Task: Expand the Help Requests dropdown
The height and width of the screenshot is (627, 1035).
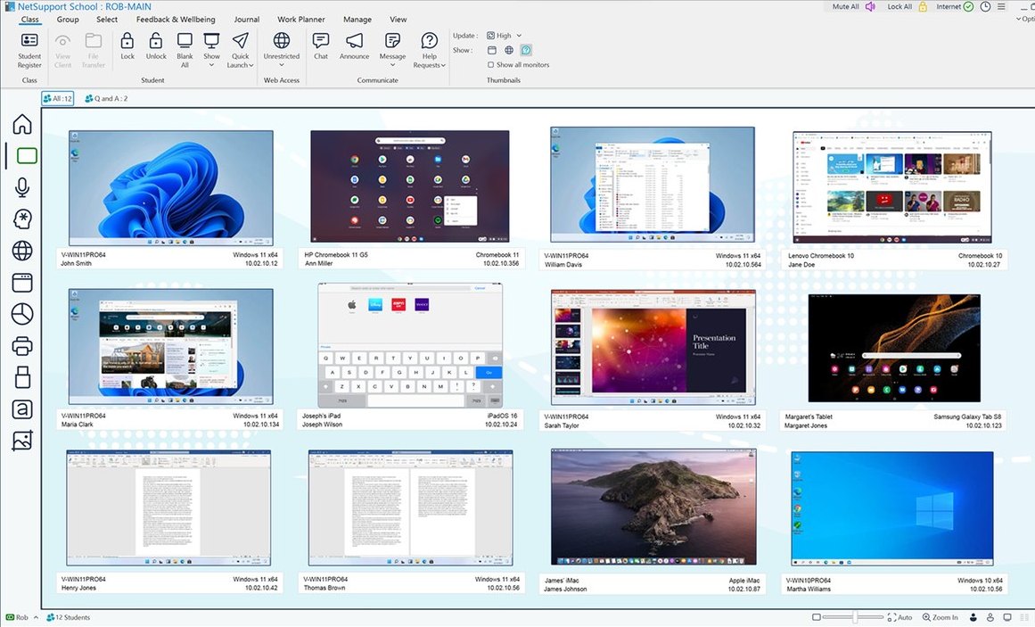Action: click(x=444, y=65)
